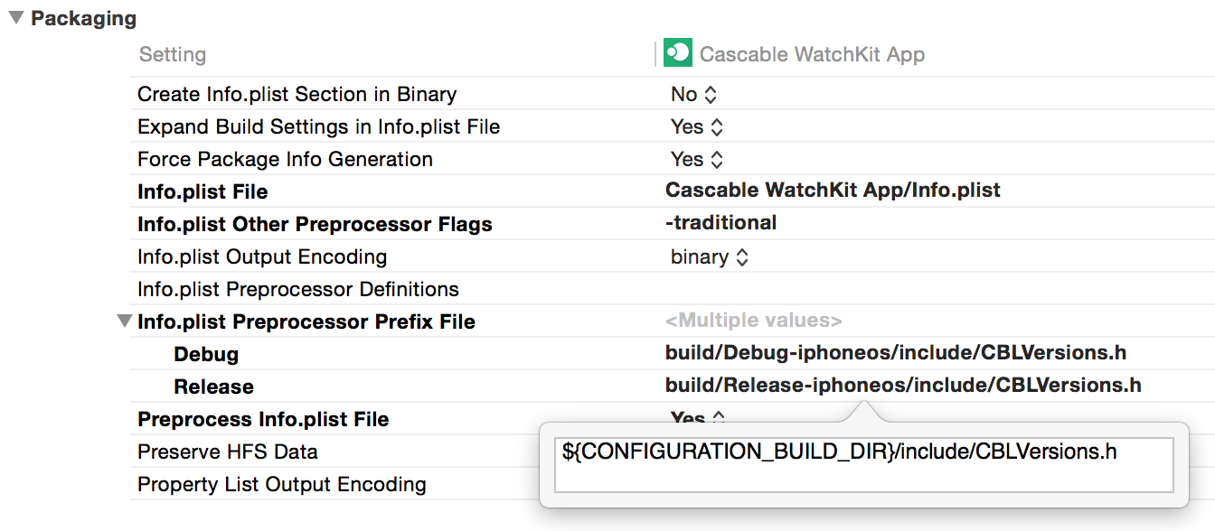This screenshot has height=531, width=1215.
Task: Toggle Preprocess Info.plist File Yes popup
Action: click(697, 418)
